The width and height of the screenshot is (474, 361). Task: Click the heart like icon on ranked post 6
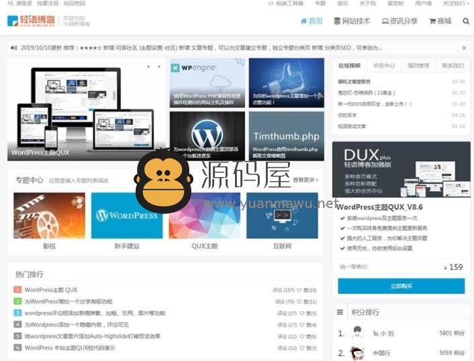click(301, 348)
